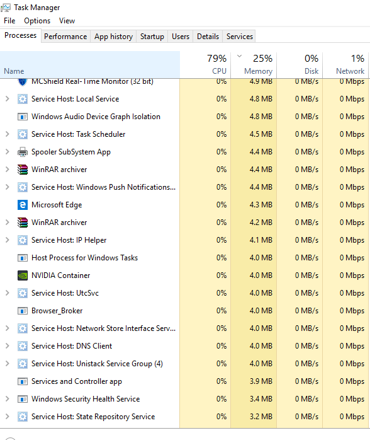Screen dimensions: 370x440
Task: Switch to the Users tab
Action: point(181,37)
